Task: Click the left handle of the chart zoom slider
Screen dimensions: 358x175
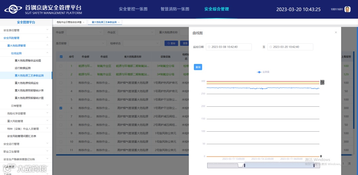Action: [244, 165]
